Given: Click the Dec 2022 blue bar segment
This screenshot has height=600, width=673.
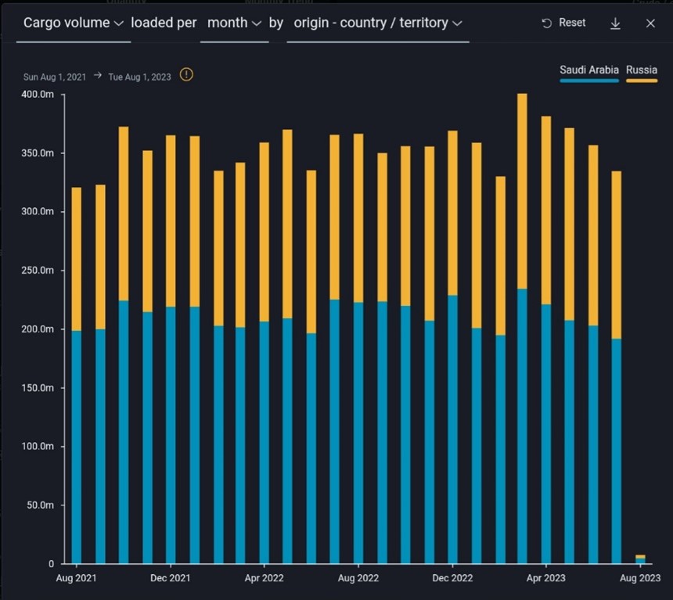Looking at the screenshot, I should [452, 430].
